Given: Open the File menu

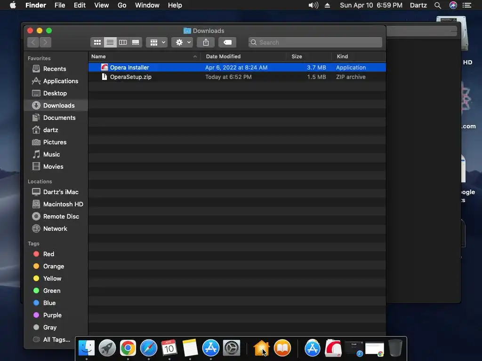Looking at the screenshot, I should click(x=60, y=5).
